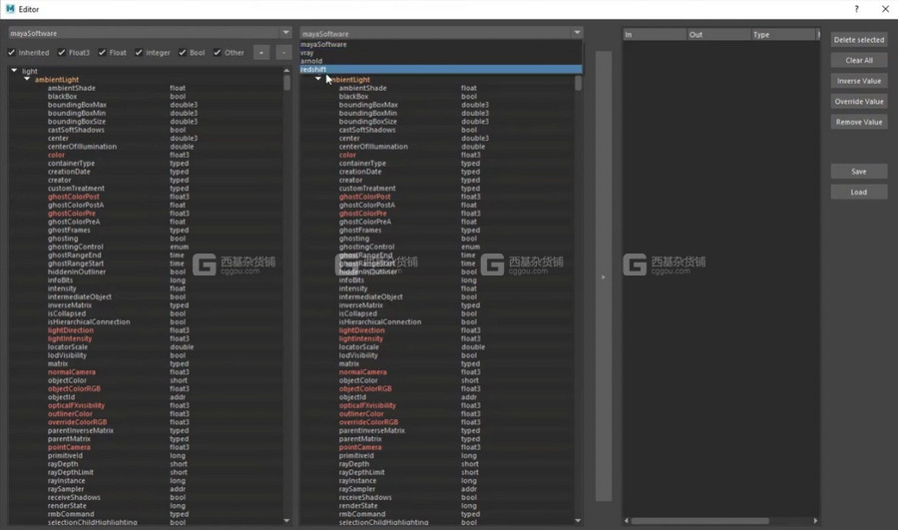Viewport: 898px width, 530px height.
Task: Select color attribute in the middle panel
Action: point(347,155)
